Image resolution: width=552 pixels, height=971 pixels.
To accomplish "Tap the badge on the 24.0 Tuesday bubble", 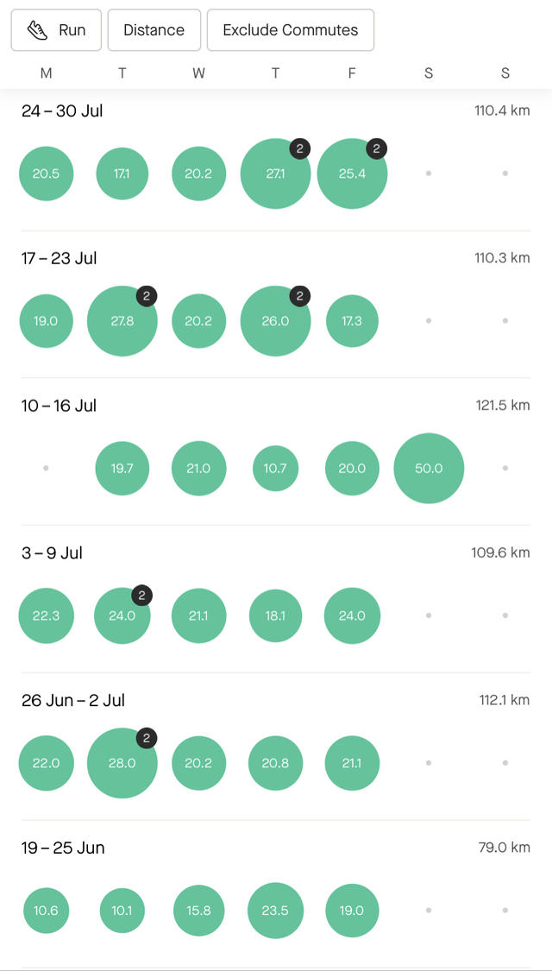I will (143, 596).
